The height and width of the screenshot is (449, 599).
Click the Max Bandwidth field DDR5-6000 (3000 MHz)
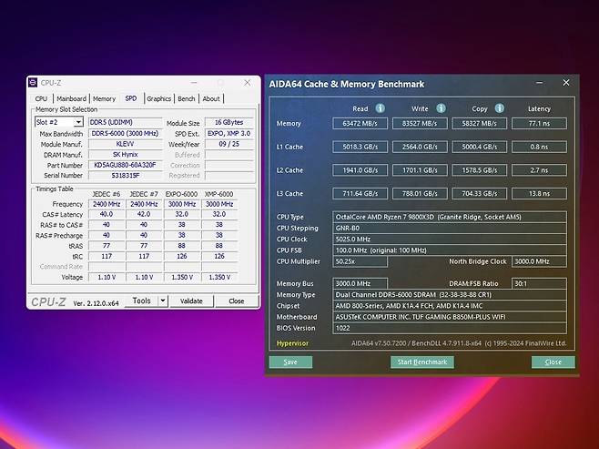tap(125, 133)
